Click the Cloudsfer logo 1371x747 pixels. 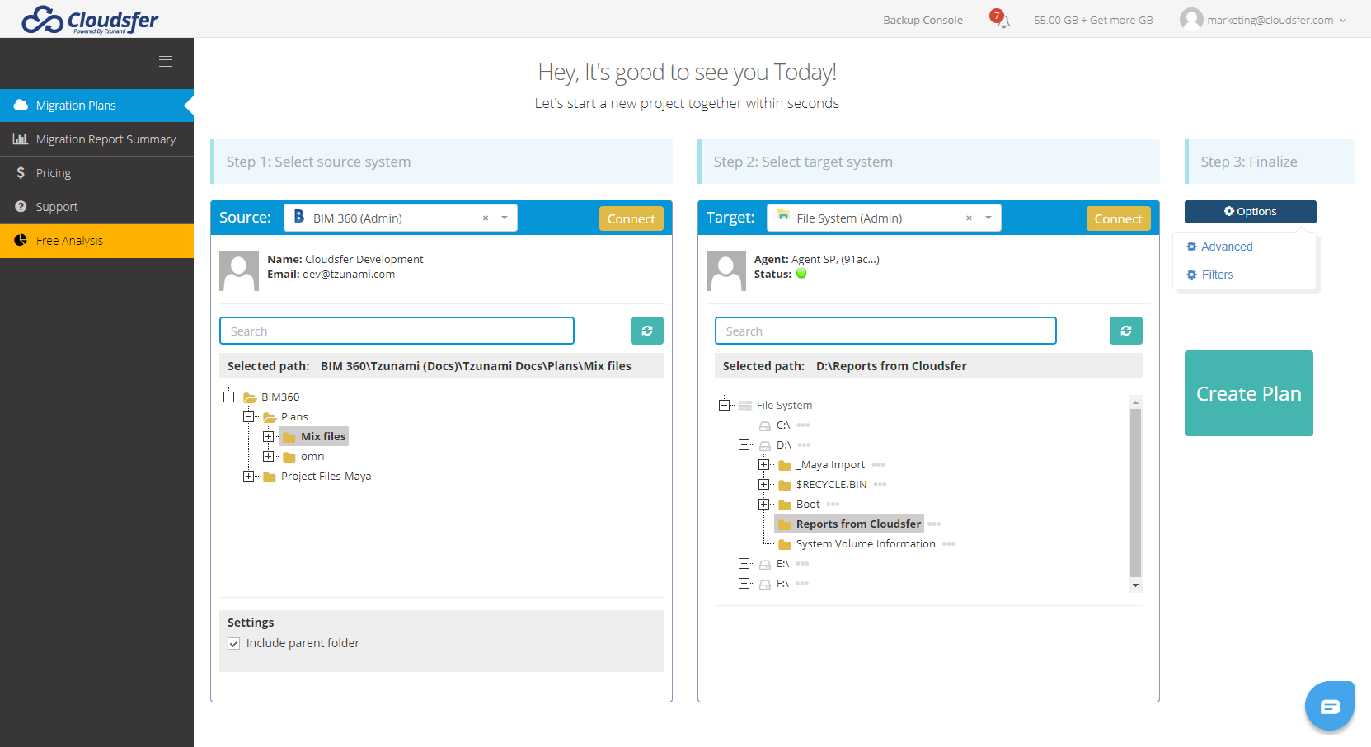click(x=90, y=20)
